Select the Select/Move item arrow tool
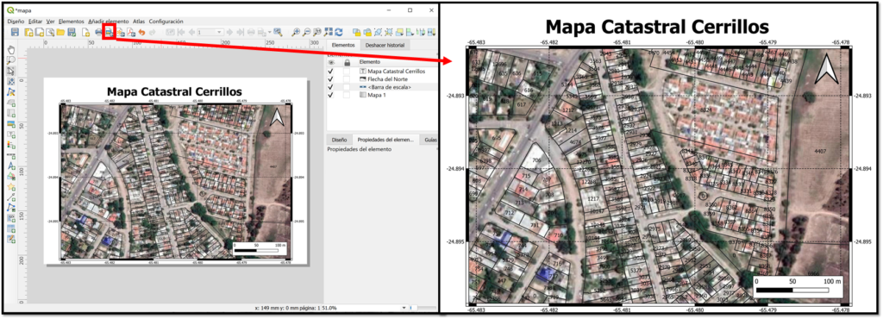This screenshot has width=883, height=319. pos(10,71)
